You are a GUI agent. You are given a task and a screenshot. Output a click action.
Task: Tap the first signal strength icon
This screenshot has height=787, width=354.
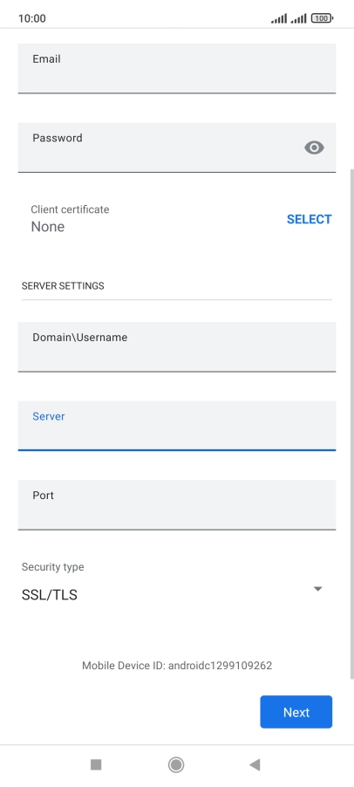[x=279, y=18]
